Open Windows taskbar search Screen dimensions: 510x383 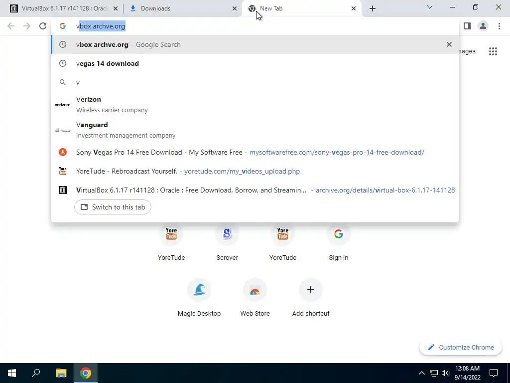[x=36, y=373]
